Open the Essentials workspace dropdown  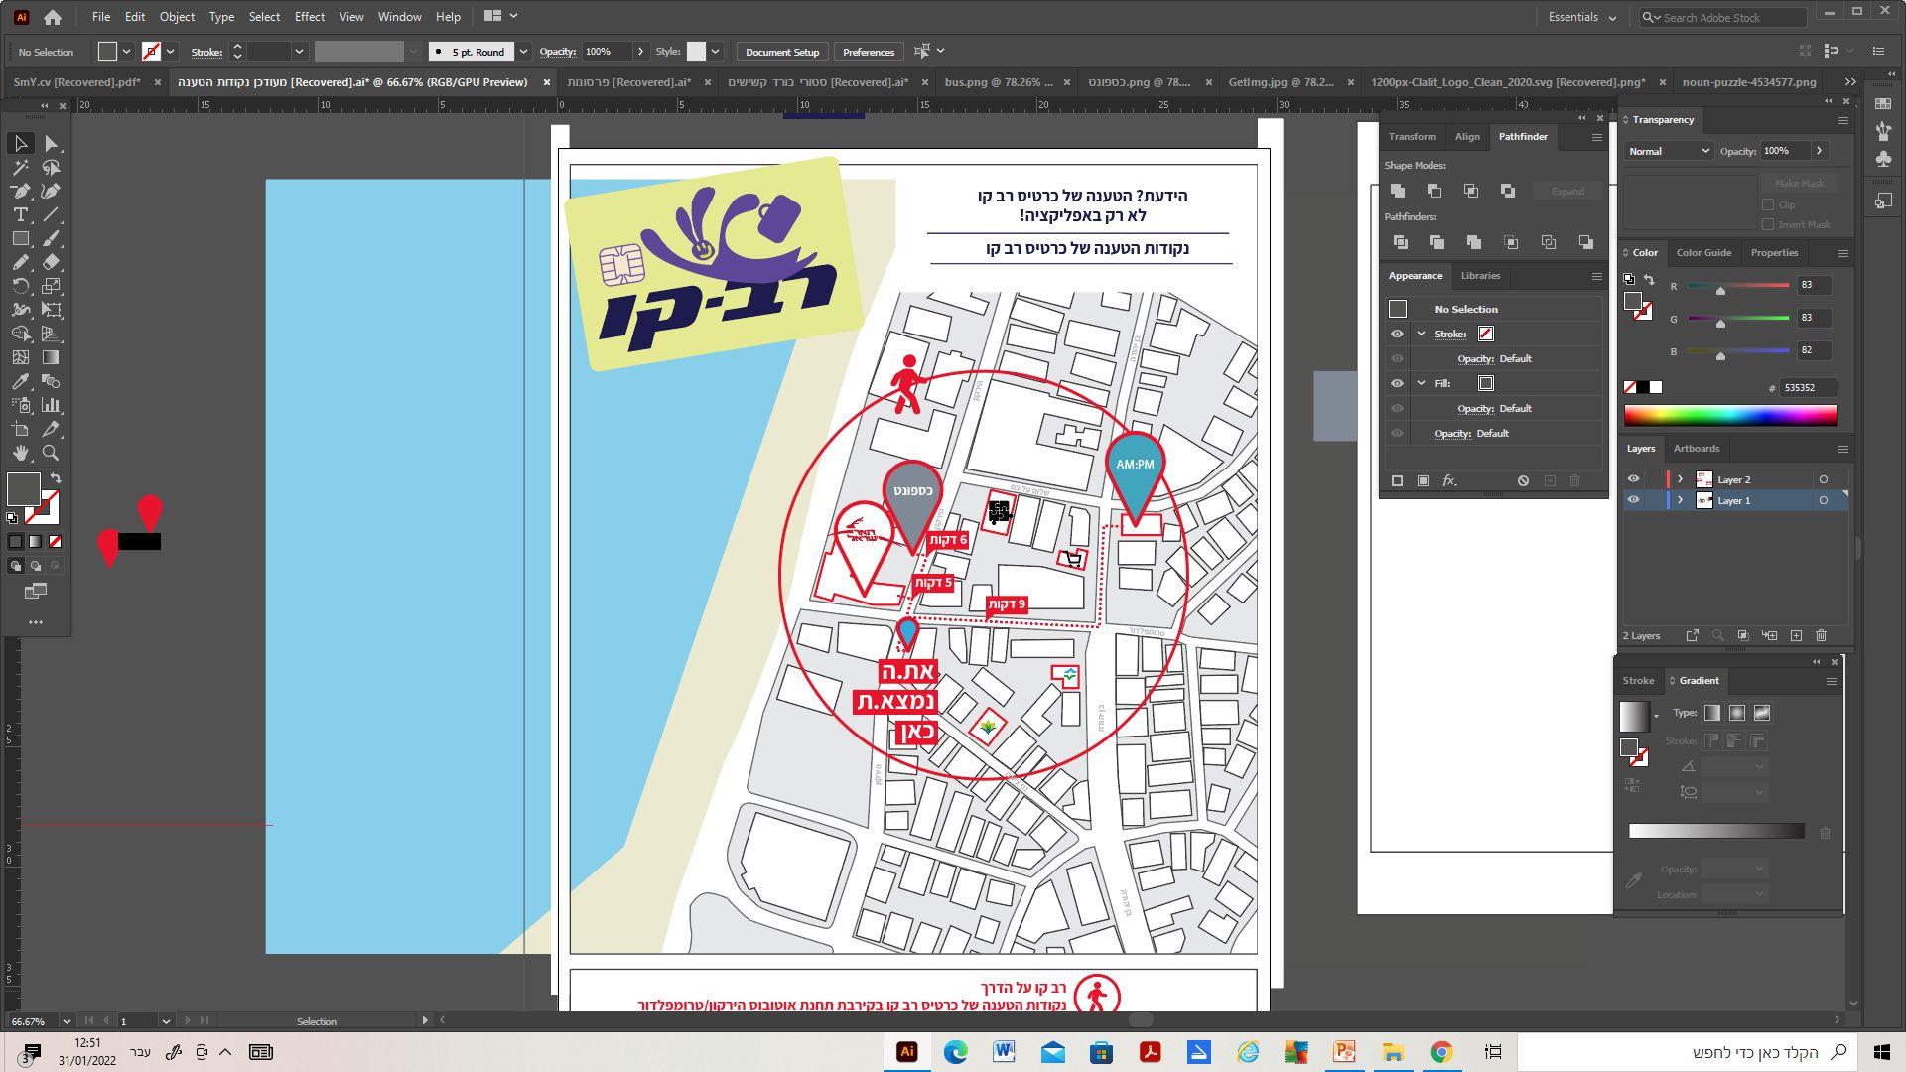pos(1581,17)
